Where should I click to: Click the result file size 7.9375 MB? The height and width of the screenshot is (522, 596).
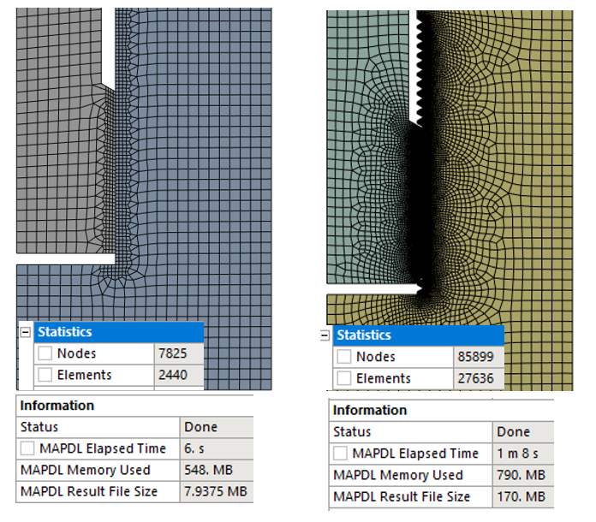tap(215, 491)
